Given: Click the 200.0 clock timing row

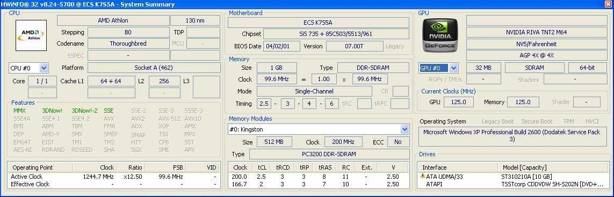Looking at the screenshot, I should tap(319, 177).
